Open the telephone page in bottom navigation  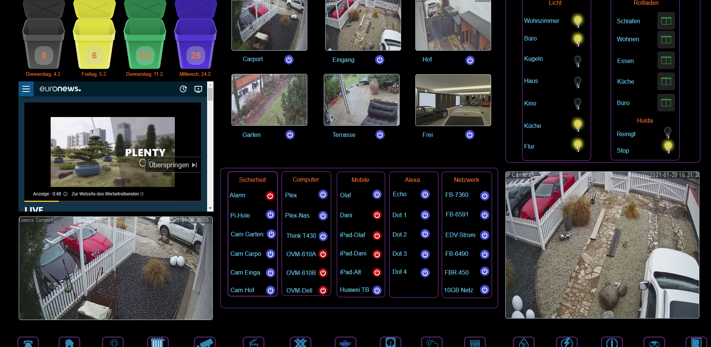(x=28, y=342)
